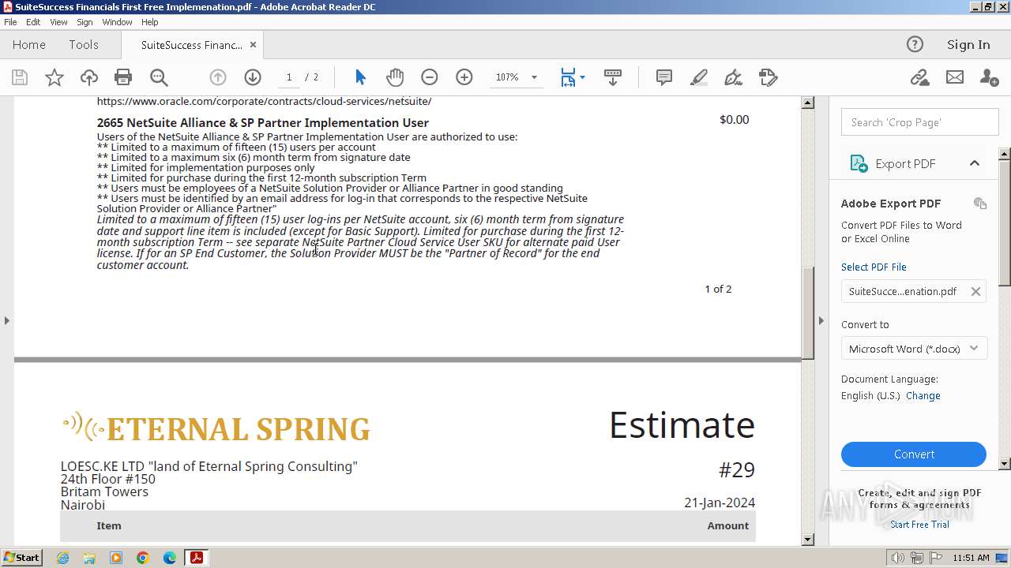Select the highlight text pen
The height and width of the screenshot is (568, 1011).
click(699, 77)
